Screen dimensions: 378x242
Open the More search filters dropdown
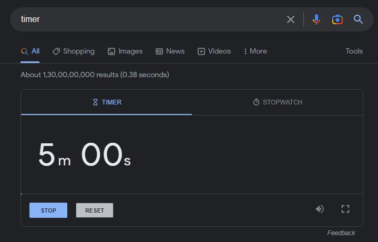point(255,51)
